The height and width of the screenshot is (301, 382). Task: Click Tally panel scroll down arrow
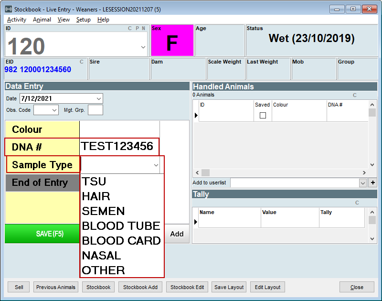[372, 239]
